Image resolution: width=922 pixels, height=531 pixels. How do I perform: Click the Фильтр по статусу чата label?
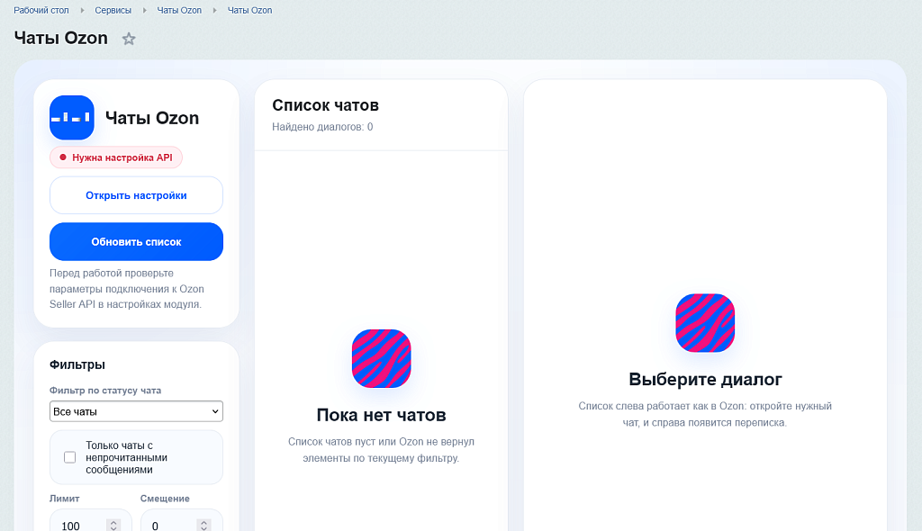[105, 391]
